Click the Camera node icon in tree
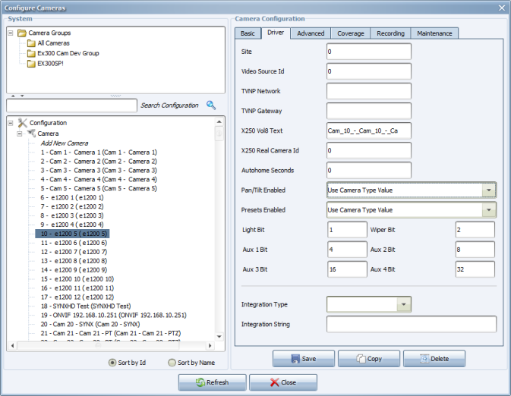 tap(31, 133)
